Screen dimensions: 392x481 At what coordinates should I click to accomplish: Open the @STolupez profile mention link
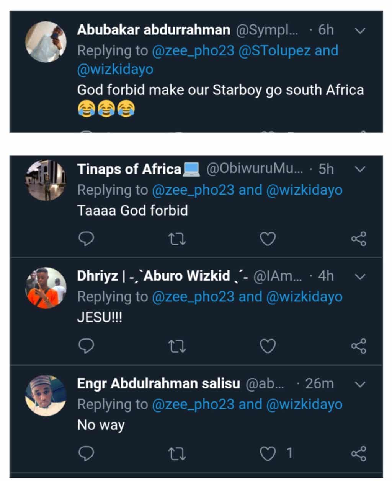[274, 50]
